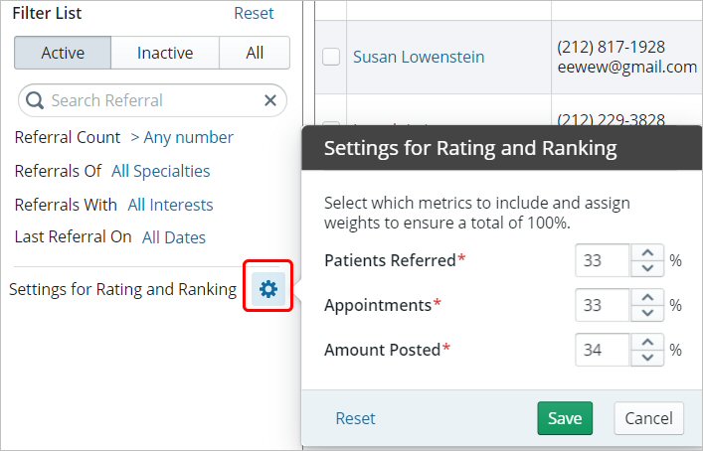Click the 'Referral Count' label
The width and height of the screenshot is (703, 451).
68,137
